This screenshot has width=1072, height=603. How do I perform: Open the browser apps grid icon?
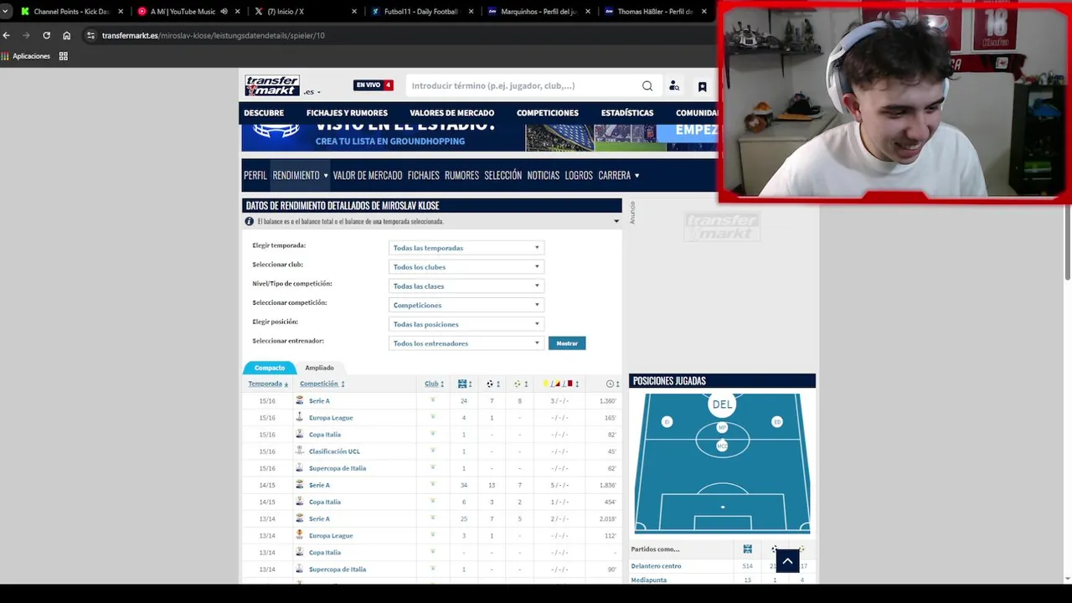click(63, 56)
